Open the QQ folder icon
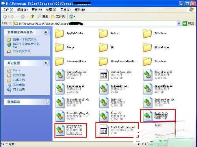The image size is (197, 147). (103, 47)
